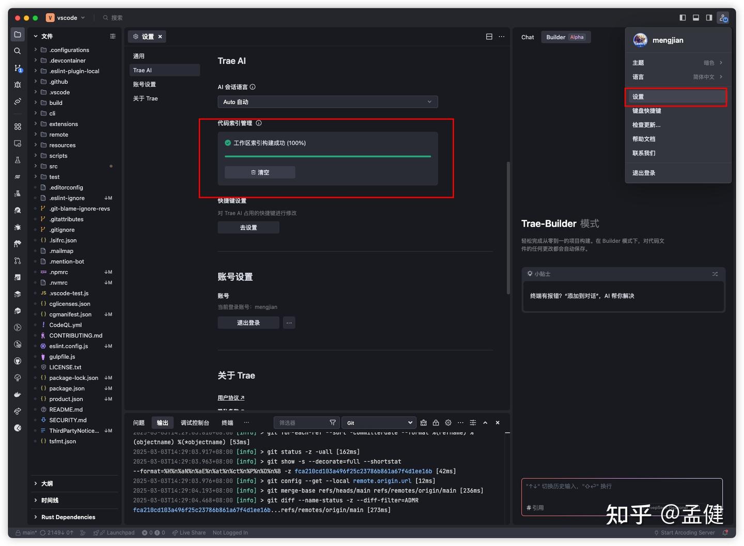Expand the src folder in the explorer
744x546 pixels.
(53, 166)
